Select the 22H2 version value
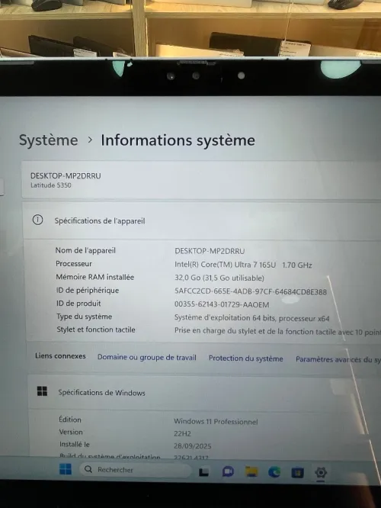 click(182, 433)
